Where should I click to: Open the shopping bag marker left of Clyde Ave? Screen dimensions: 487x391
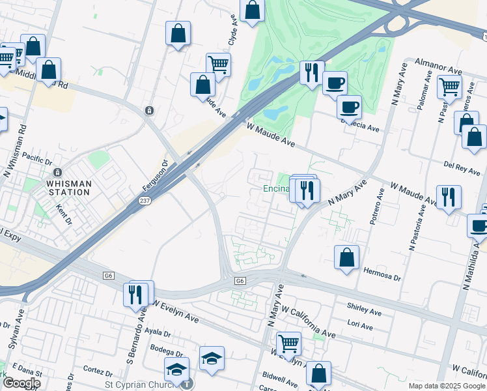[x=178, y=34]
